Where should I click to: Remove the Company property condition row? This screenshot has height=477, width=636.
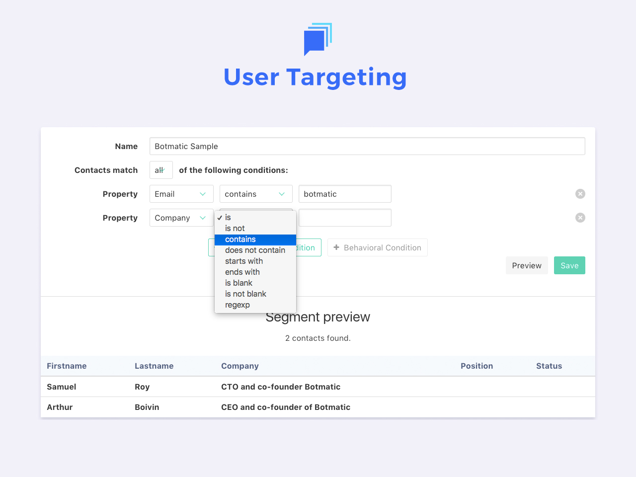point(580,218)
